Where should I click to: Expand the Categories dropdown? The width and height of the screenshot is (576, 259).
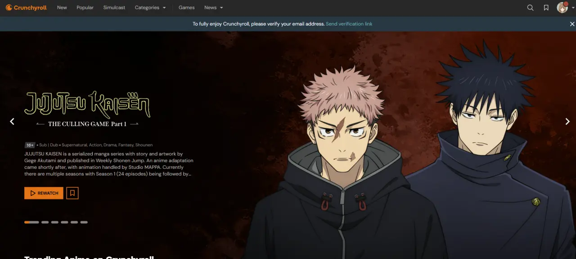[150, 8]
